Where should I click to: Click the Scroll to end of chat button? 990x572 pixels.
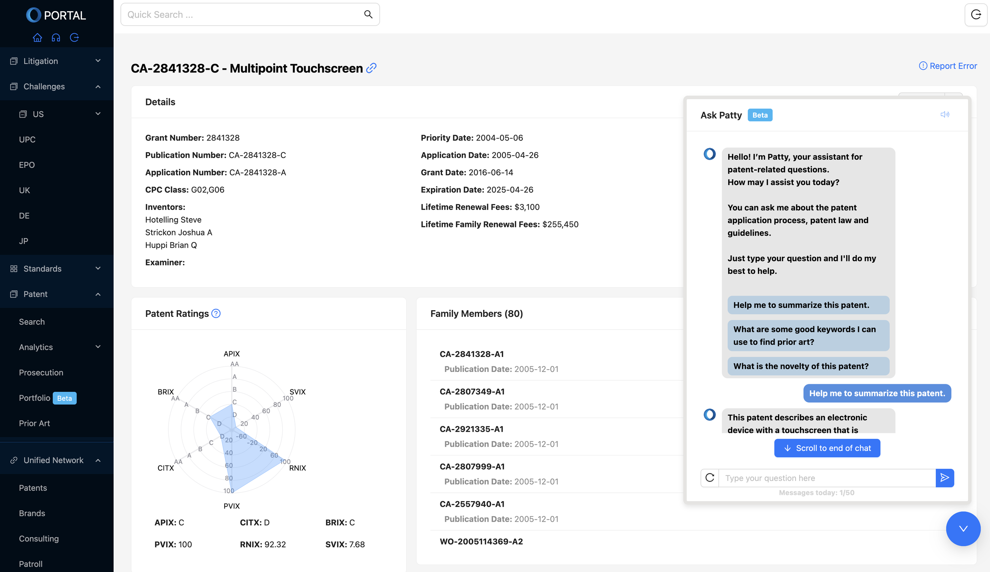point(827,448)
